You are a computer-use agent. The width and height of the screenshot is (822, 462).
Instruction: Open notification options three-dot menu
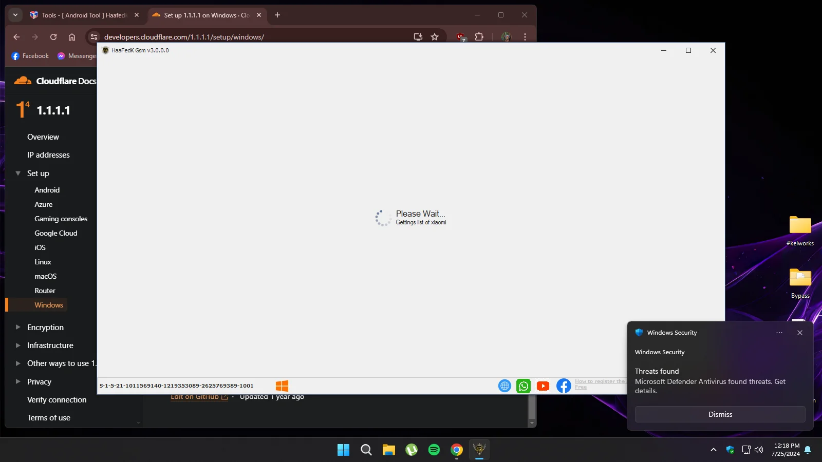pyautogui.click(x=779, y=333)
